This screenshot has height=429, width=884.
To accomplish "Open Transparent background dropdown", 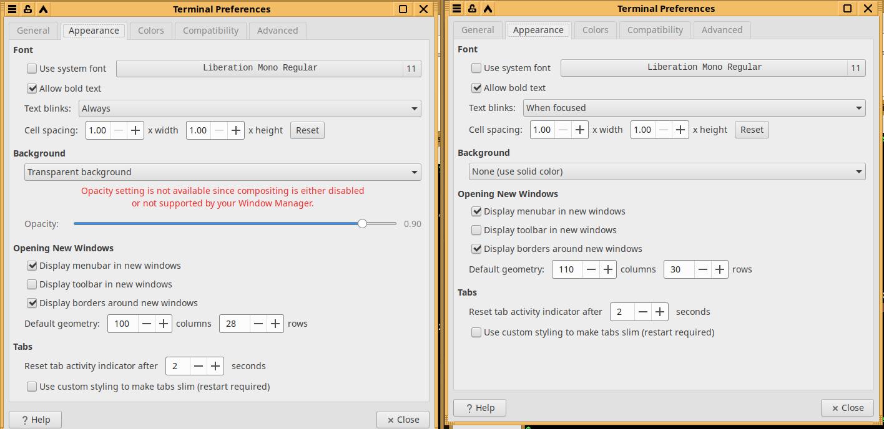I will 223,172.
